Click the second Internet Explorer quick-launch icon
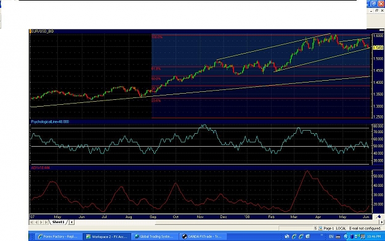The image size is (385, 241). 301,236
